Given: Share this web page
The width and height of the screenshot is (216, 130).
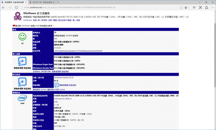Looking at the screenshot, I should (206, 7).
